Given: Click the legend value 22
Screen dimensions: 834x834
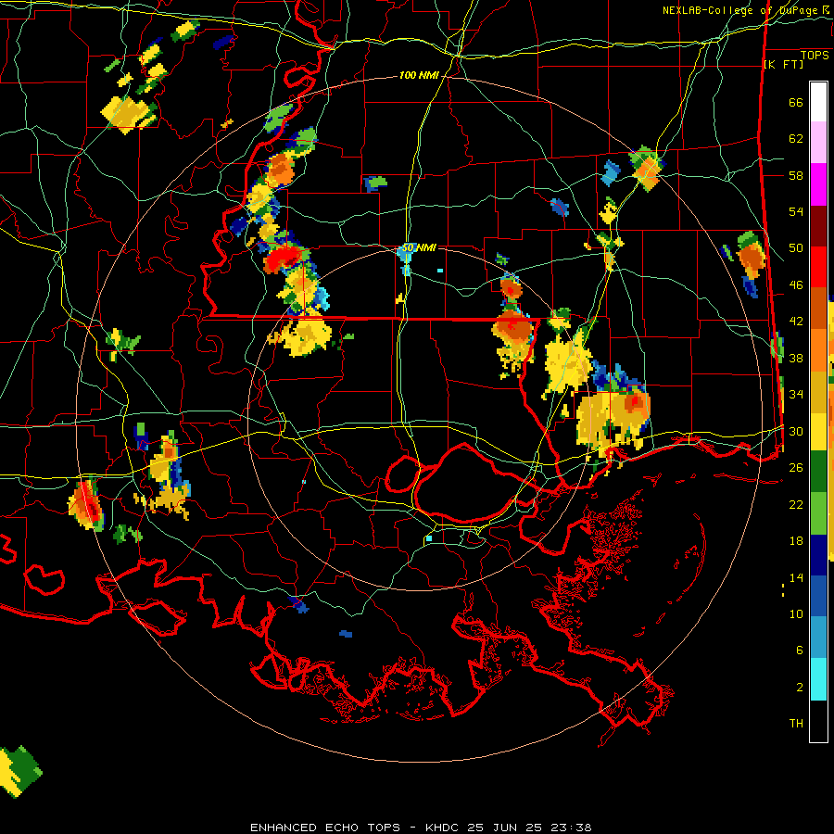Looking at the screenshot, I should (x=796, y=505).
